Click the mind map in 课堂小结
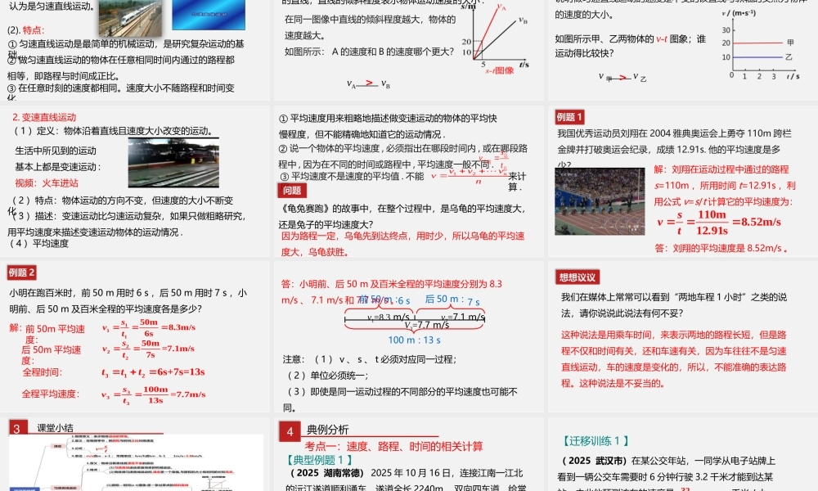818x491 pixels. click(136, 463)
